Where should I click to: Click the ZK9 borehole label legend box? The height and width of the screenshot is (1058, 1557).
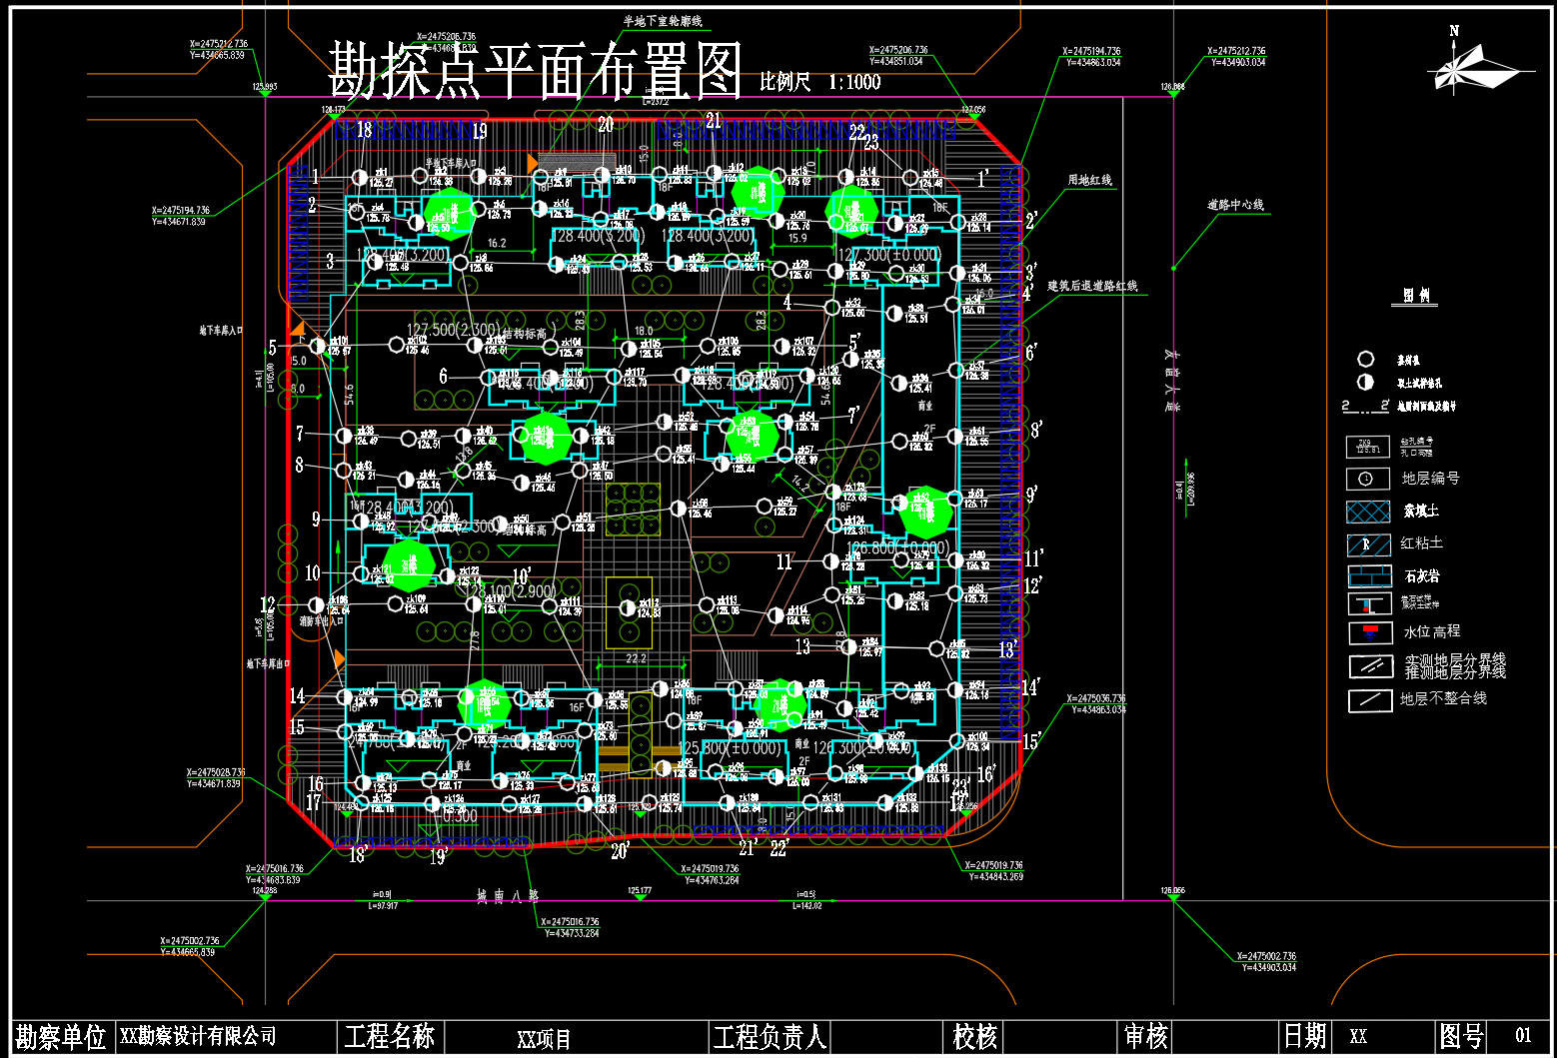point(1368,447)
